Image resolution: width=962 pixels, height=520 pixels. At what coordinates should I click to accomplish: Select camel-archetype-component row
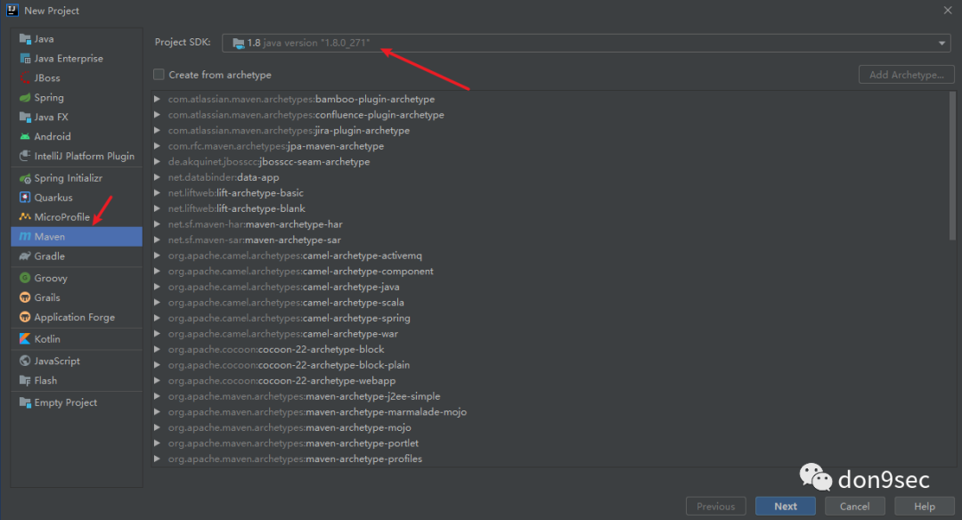tap(550, 271)
